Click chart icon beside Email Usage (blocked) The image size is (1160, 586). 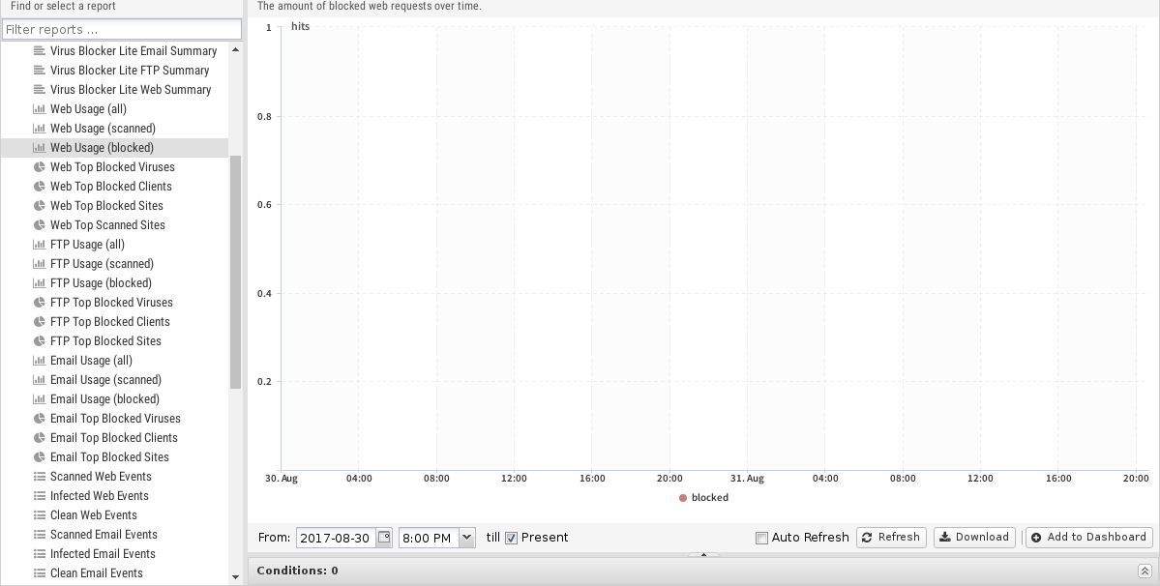40,399
